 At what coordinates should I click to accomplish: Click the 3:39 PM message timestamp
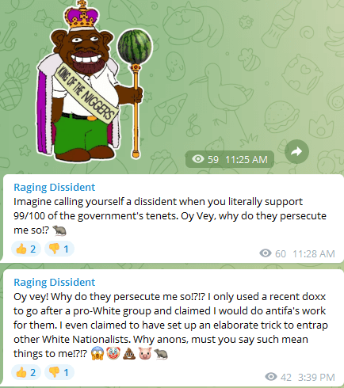coord(316,377)
